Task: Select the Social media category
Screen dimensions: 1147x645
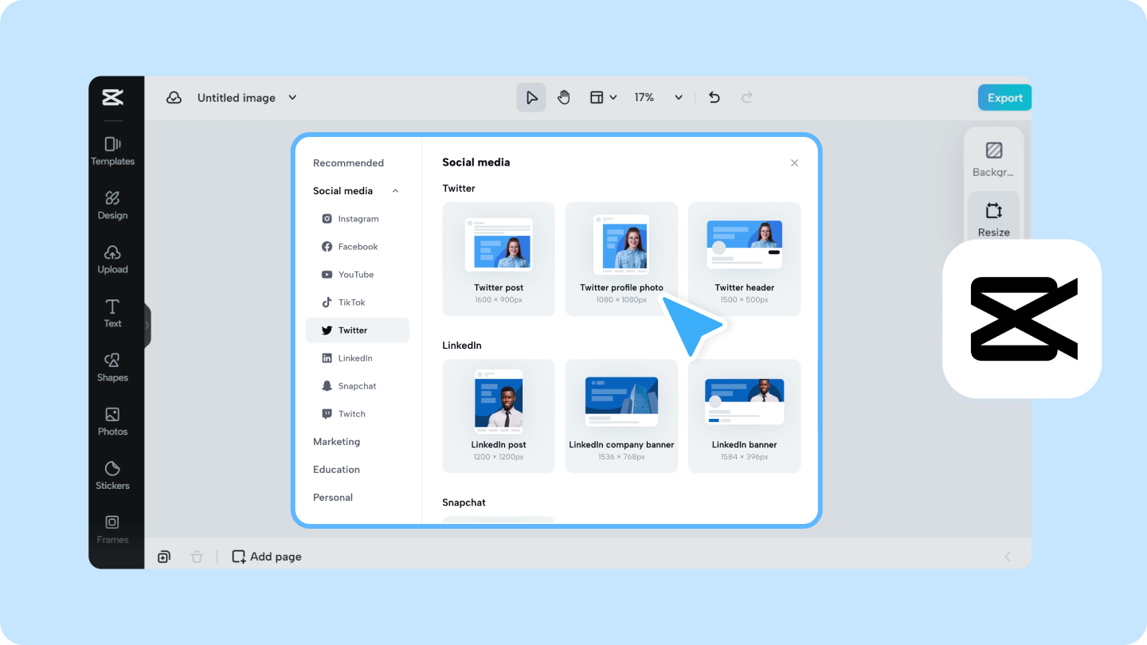Action: [x=343, y=191]
